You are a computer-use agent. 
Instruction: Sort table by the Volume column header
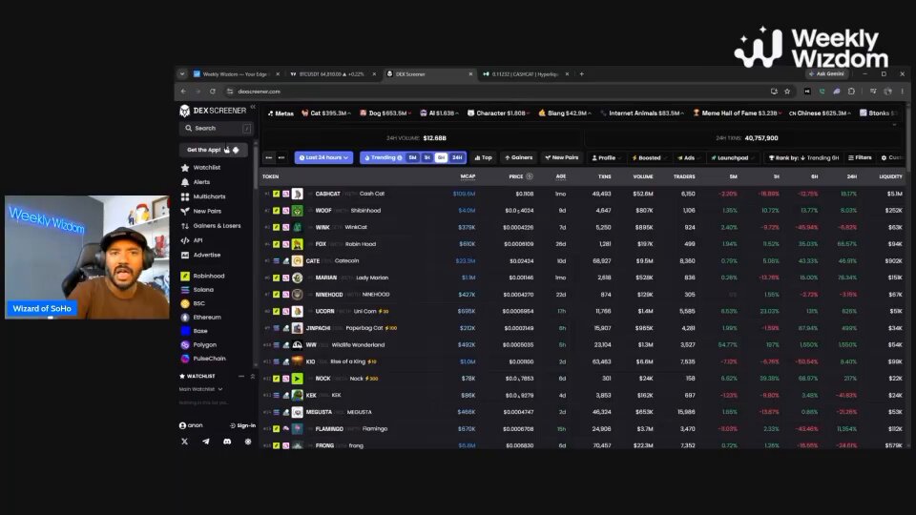click(643, 176)
